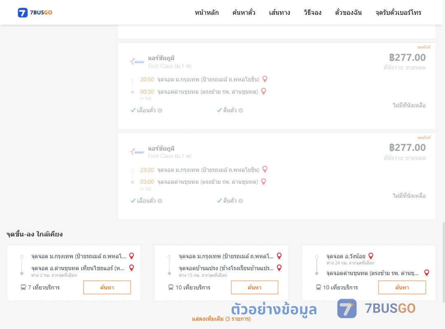
Task: Open the หน้าหลัก menu item
Action: click(x=206, y=12)
